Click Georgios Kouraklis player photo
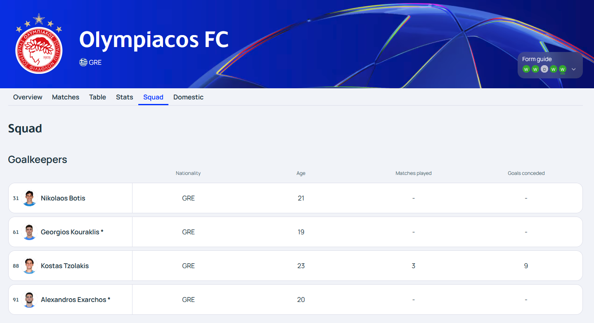Image resolution: width=594 pixels, height=323 pixels. [29, 232]
